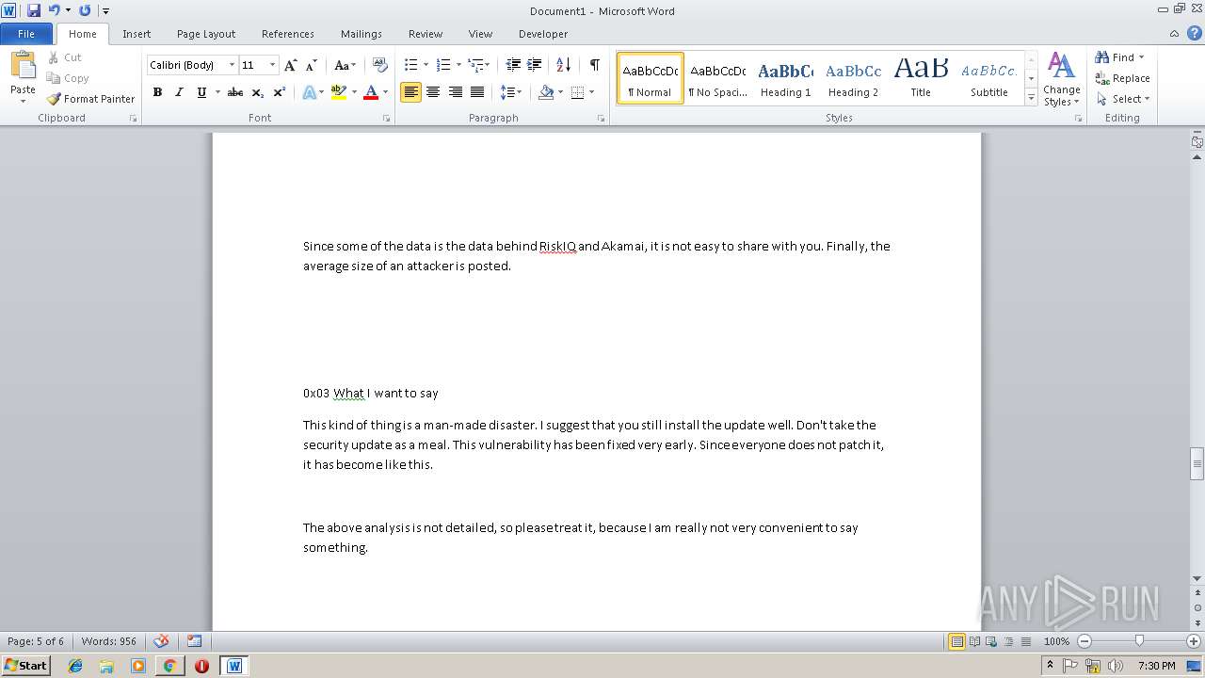Apply subscript formatting
Screen dimensions: 1205x678
click(258, 92)
